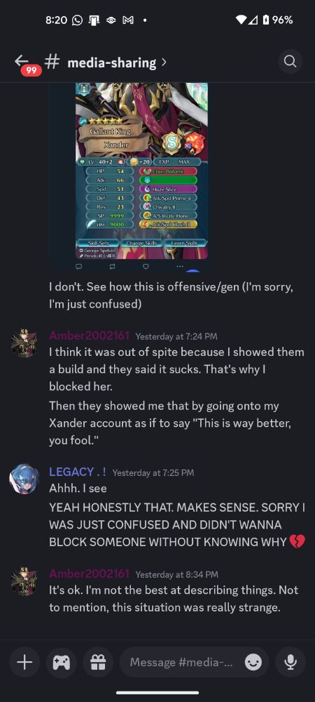The image size is (315, 702).
Task: Expand media-sharing channel details chevron
Action: 164,62
